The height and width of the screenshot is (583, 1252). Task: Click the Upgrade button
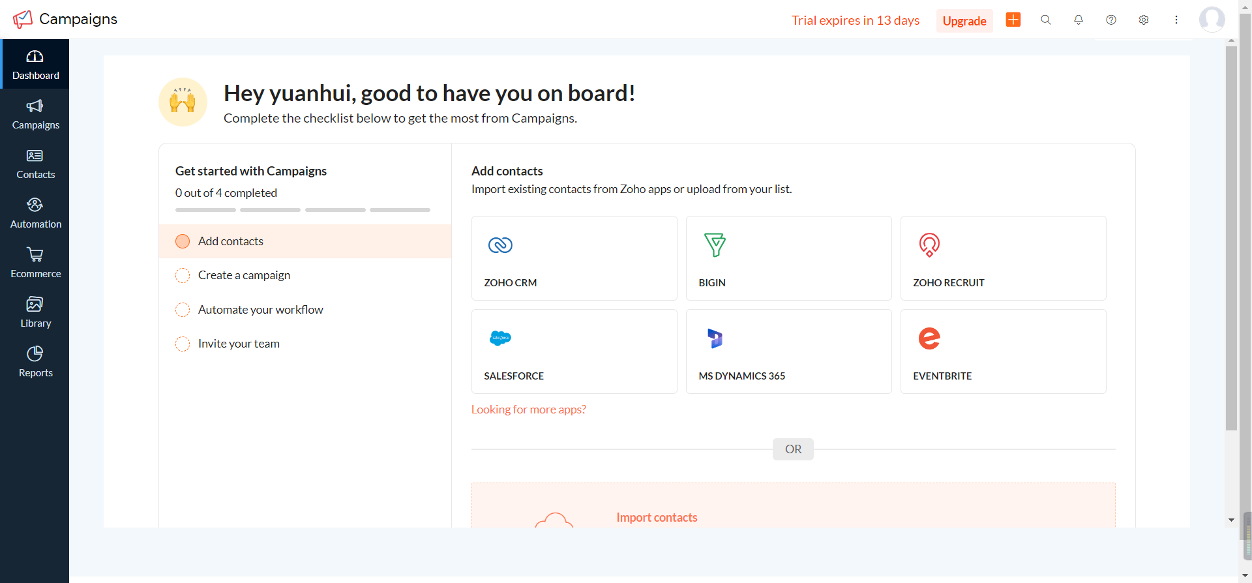point(964,21)
